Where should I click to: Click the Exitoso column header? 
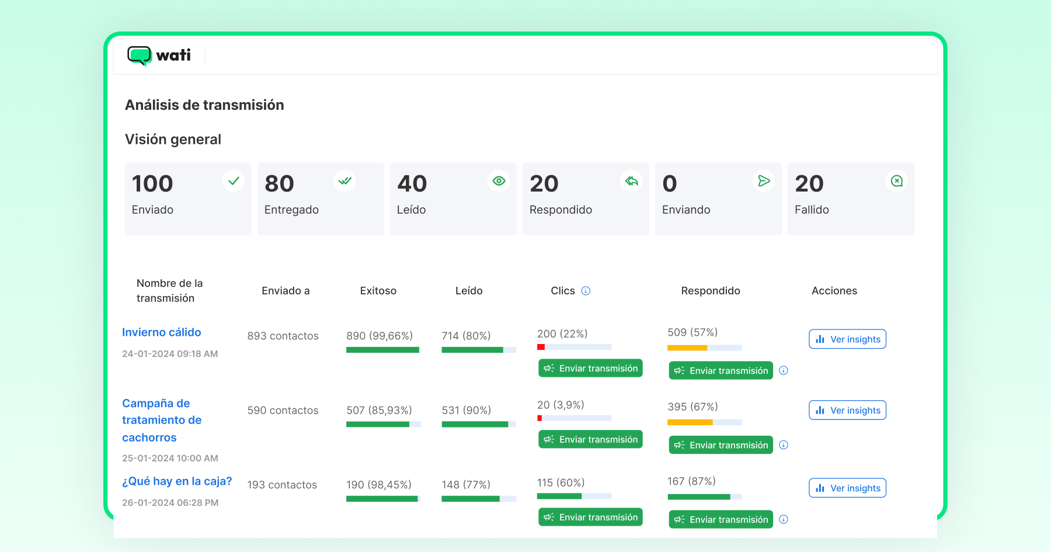[x=378, y=291]
